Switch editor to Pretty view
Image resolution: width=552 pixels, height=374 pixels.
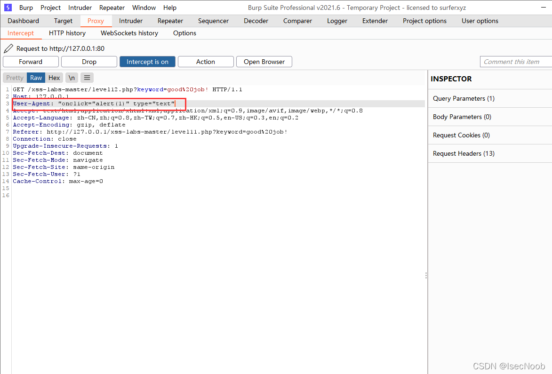15,78
